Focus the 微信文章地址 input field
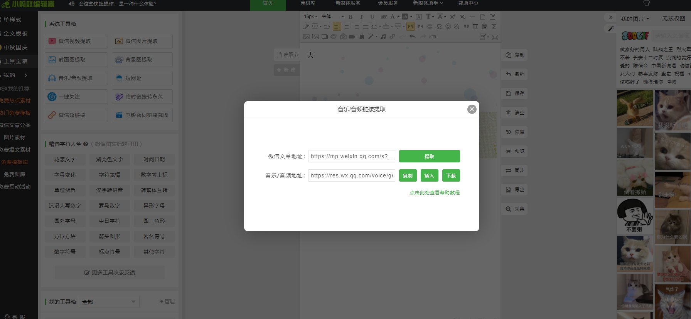The image size is (691, 319). pos(352,156)
